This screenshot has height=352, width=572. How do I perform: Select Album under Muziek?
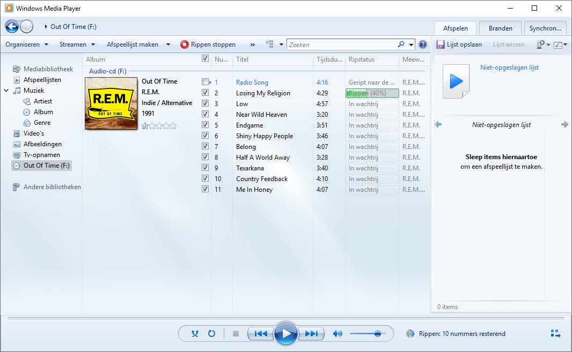coord(43,112)
